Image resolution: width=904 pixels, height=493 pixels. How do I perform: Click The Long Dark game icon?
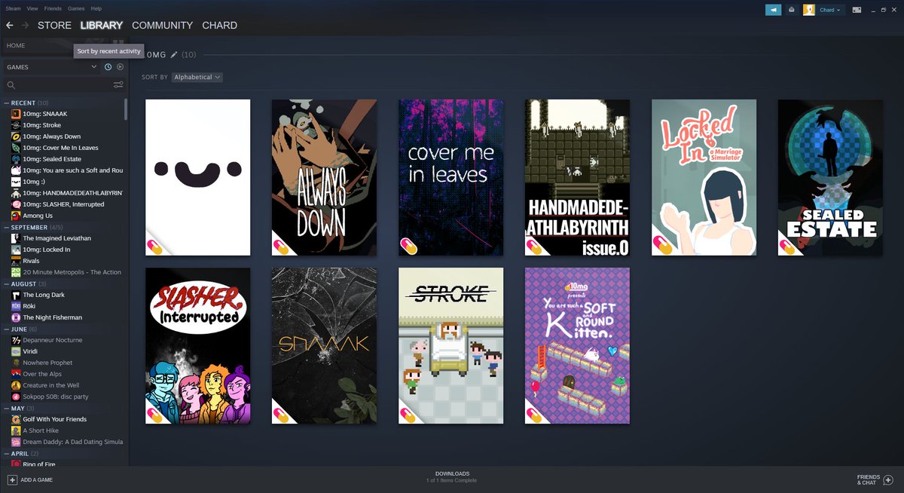pyautogui.click(x=16, y=295)
